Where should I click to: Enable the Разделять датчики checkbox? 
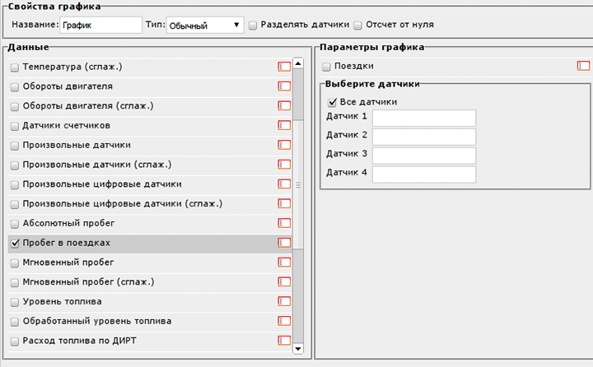[x=253, y=26]
